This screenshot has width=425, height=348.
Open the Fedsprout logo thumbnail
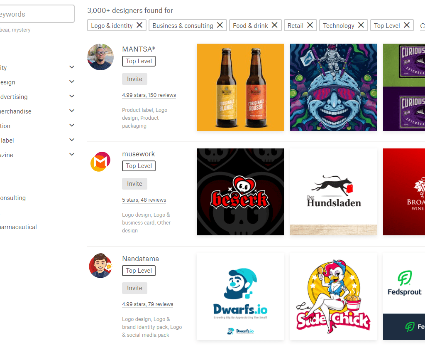pyautogui.click(x=404, y=297)
